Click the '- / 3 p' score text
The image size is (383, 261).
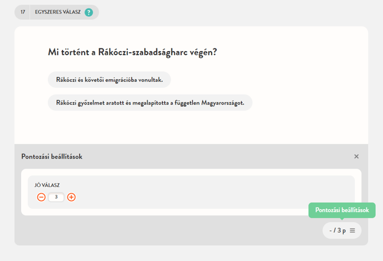(337, 230)
